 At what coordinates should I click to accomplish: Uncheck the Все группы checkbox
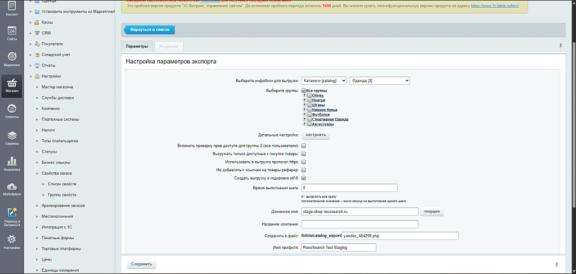pyautogui.click(x=304, y=90)
